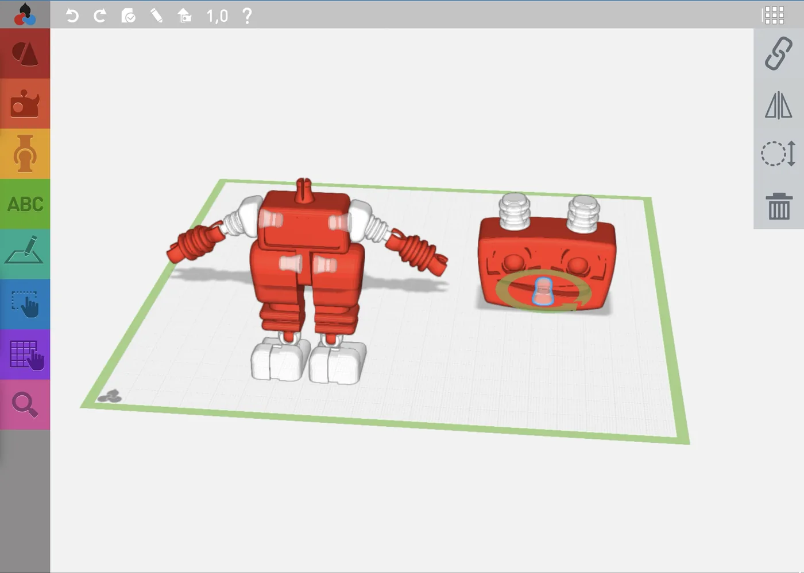This screenshot has height=573, width=804.
Task: Choose the sketch on plane tool
Action: (x=25, y=254)
